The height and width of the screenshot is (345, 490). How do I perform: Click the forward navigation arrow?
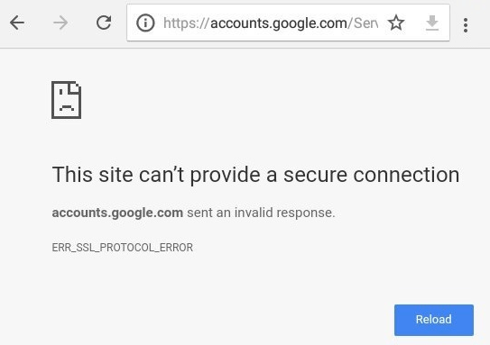[x=60, y=23]
